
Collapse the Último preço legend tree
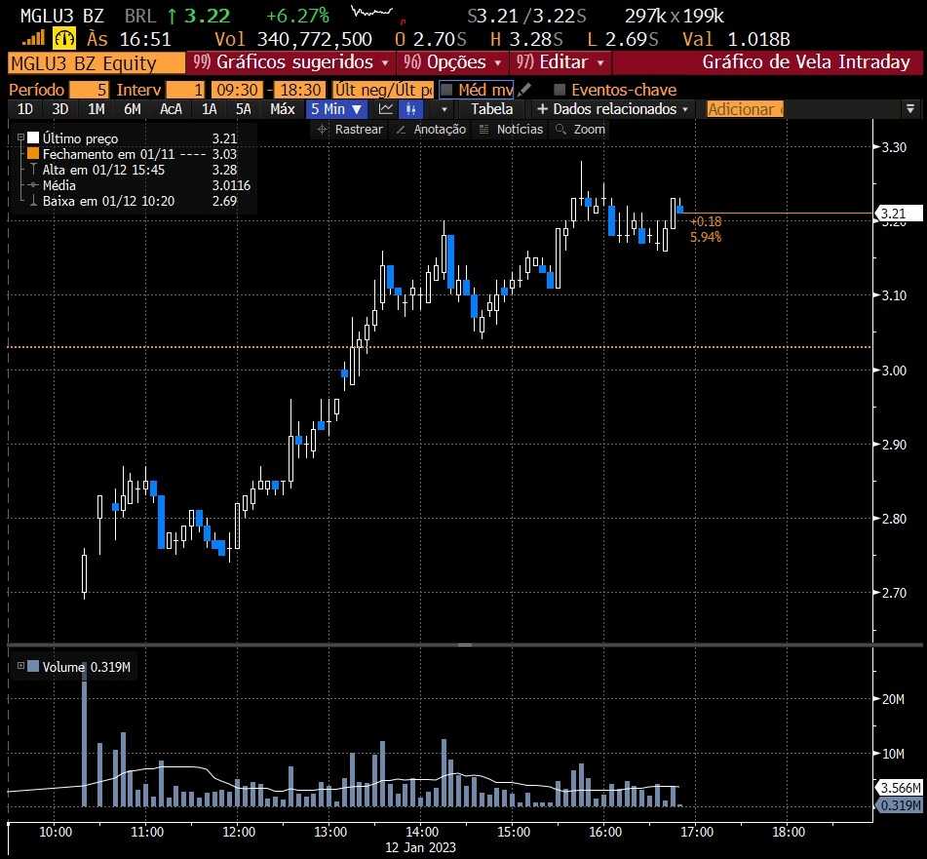click(20, 139)
